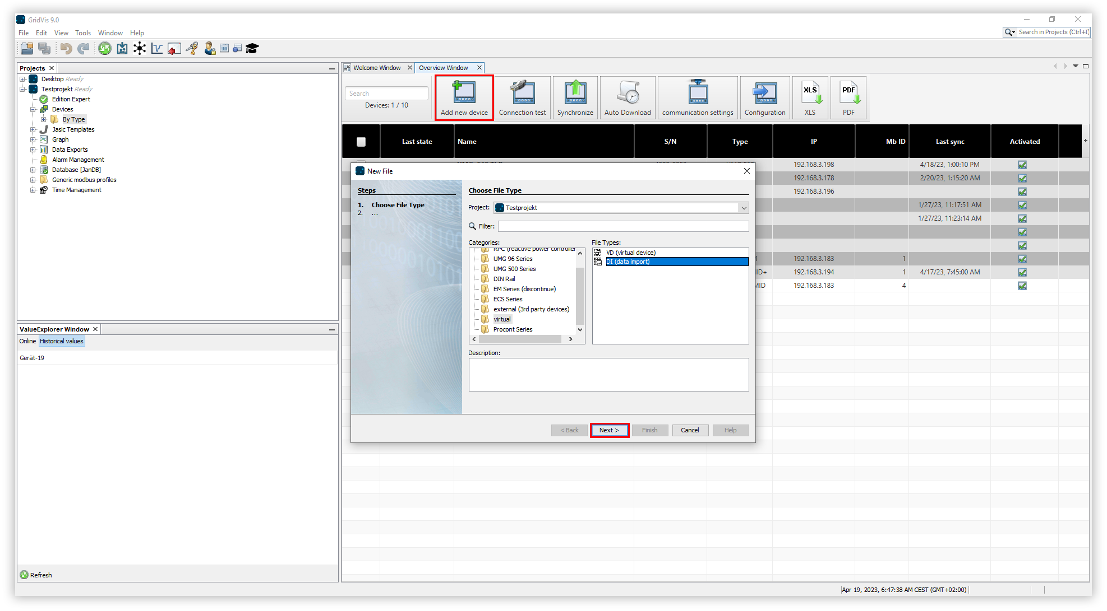Toggle Activated checkbox for 192.168.3.194 row
Screen dimensions: 1107x611
[x=1022, y=272]
